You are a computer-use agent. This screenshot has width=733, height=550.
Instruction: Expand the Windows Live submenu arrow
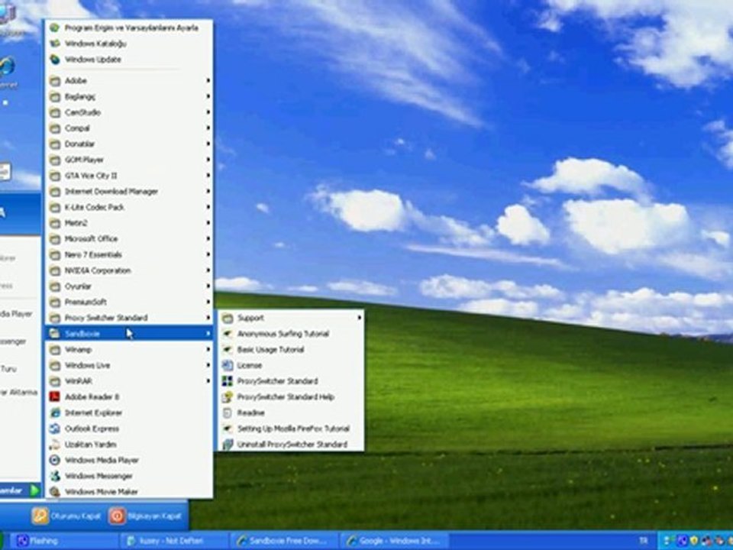click(208, 366)
